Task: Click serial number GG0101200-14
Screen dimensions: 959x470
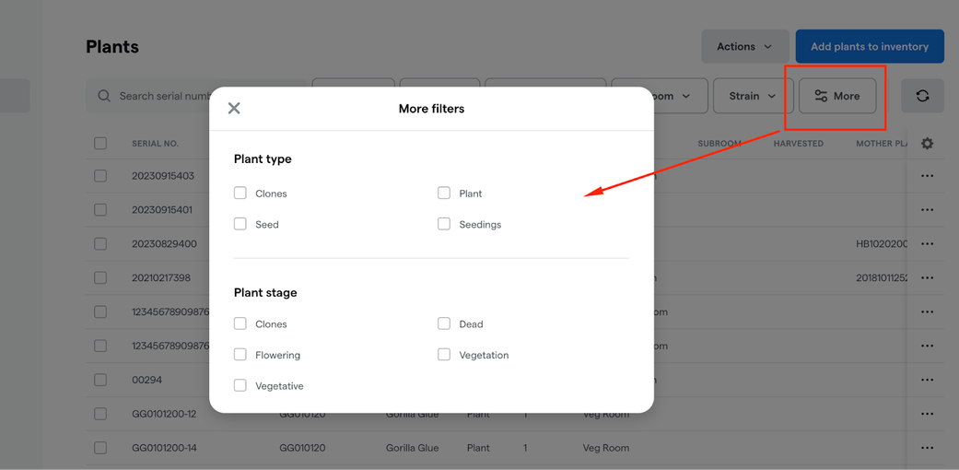Action: pyautogui.click(x=165, y=447)
